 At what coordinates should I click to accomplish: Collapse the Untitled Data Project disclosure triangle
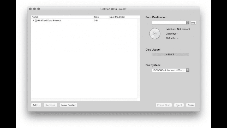[33, 20]
